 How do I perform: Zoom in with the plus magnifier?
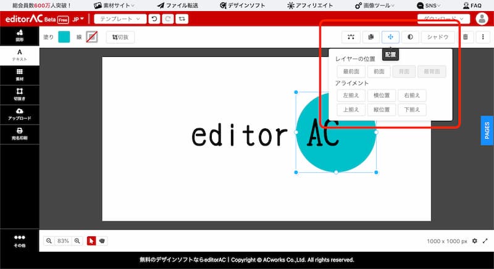[x=77, y=241]
